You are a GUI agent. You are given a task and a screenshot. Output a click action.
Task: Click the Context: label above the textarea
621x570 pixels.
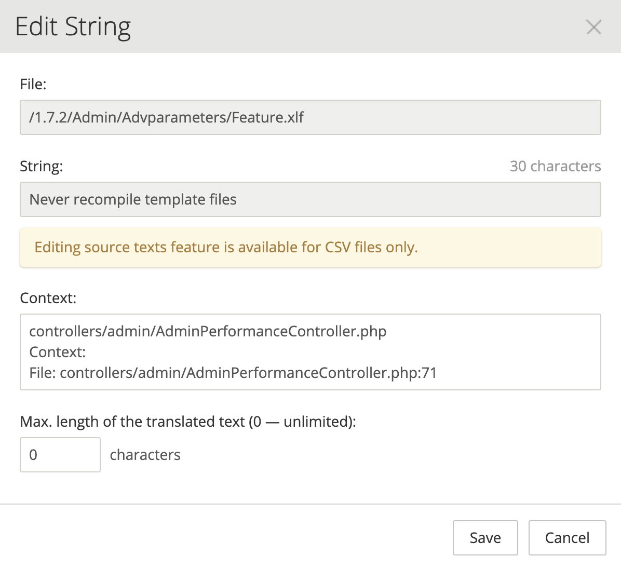[x=48, y=298]
